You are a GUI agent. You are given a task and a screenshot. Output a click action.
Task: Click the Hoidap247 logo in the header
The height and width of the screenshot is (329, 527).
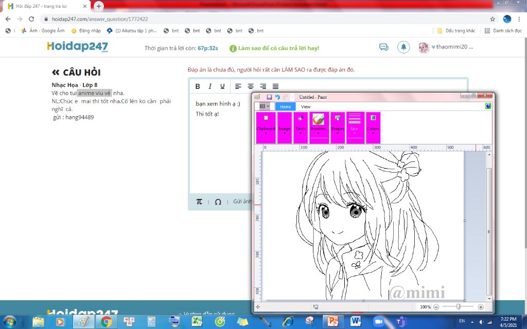click(x=78, y=47)
